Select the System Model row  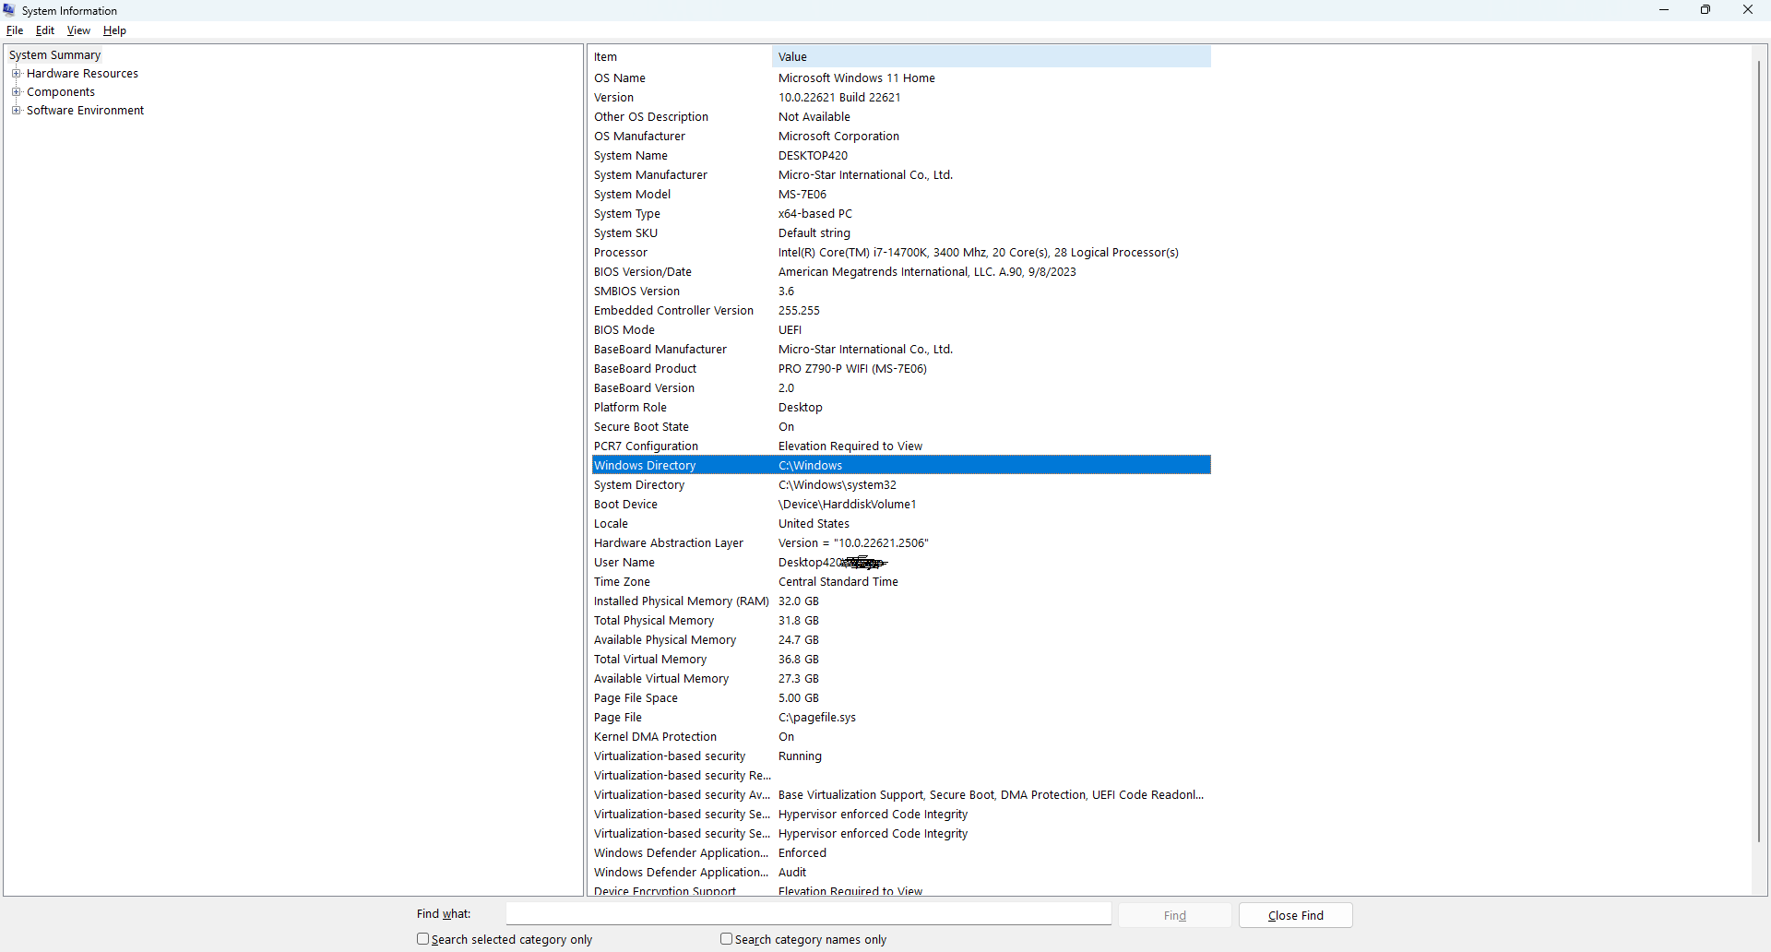coord(901,195)
